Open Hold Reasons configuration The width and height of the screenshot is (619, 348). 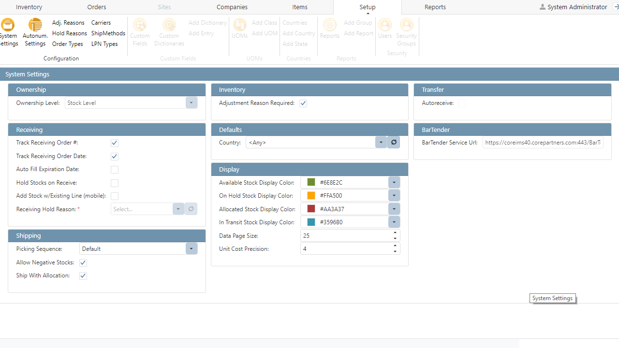coord(70,33)
